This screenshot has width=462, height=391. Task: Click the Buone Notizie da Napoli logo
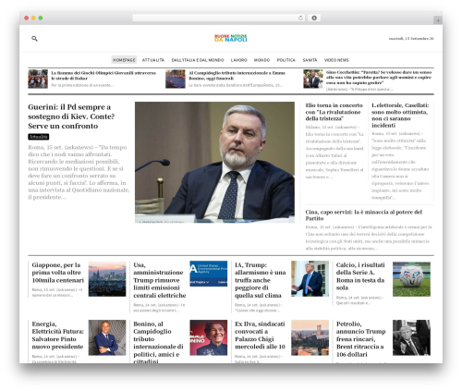click(x=231, y=38)
